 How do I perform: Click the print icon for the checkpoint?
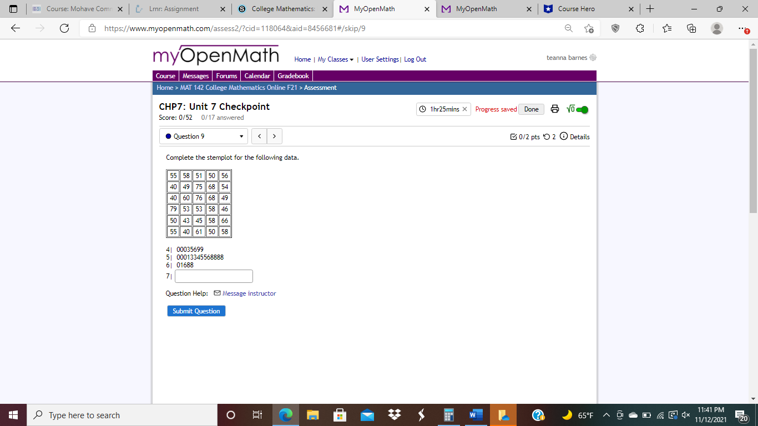(554, 109)
